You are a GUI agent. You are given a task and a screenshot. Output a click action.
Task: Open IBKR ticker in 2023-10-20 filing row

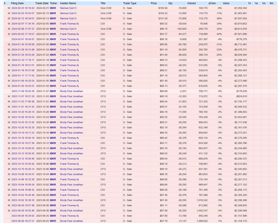pos(53,128)
